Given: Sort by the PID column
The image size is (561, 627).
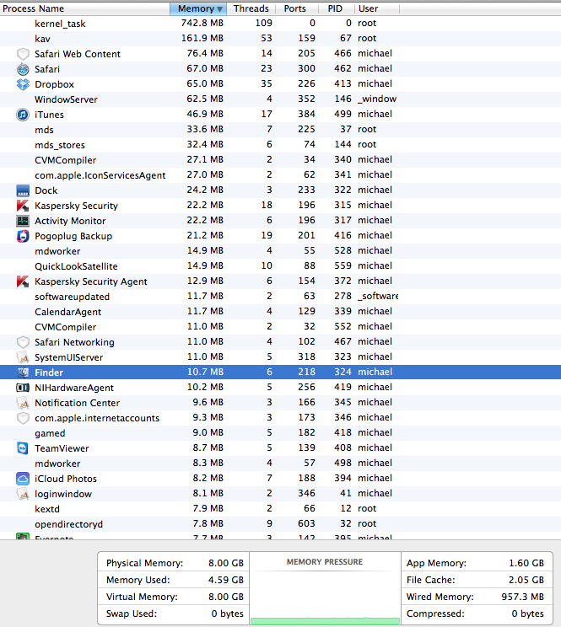Looking at the screenshot, I should click(335, 8).
